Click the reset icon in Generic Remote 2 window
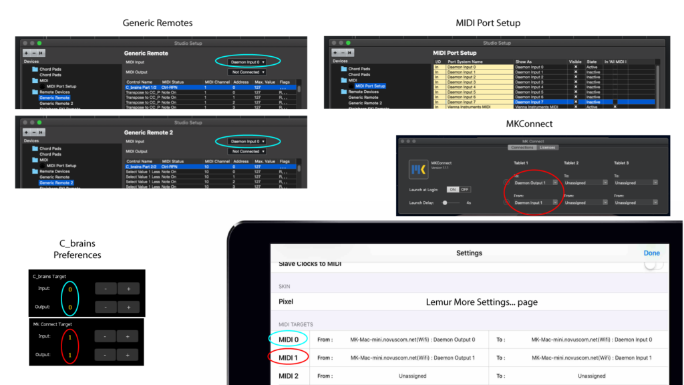The width and height of the screenshot is (684, 385). click(41, 132)
